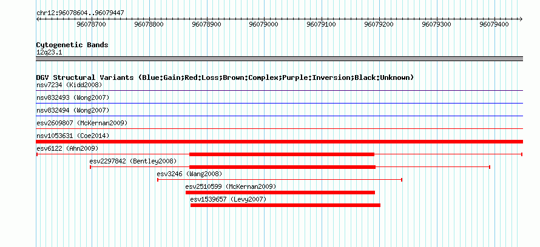Click the thick red nsv1053631 loss bar

(x=279, y=142)
